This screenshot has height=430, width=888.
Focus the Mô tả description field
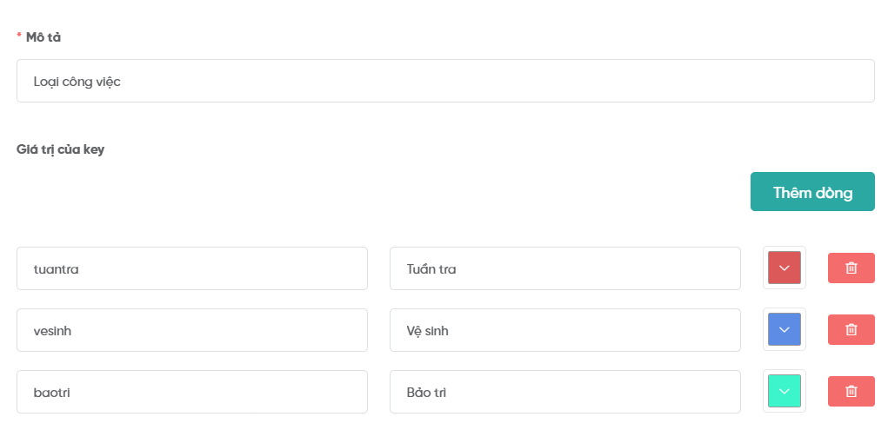coord(445,81)
